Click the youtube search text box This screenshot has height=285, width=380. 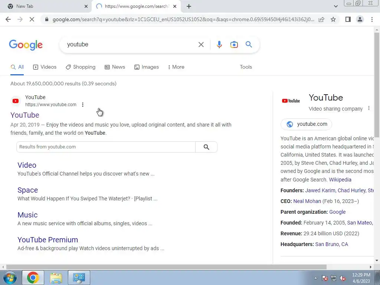coord(131,45)
